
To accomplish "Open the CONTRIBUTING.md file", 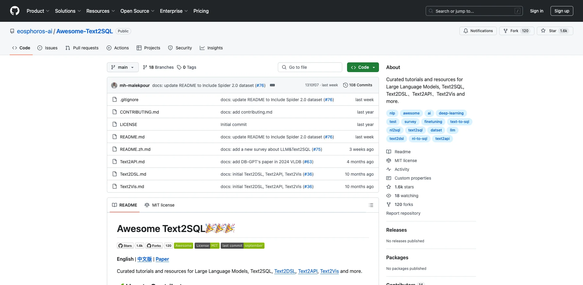I will [139, 112].
